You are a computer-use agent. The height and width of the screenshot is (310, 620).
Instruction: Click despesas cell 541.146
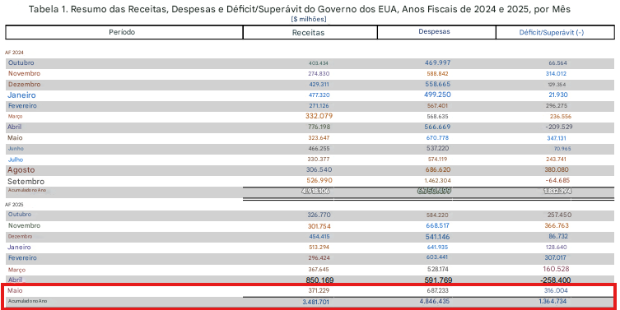pos(437,237)
